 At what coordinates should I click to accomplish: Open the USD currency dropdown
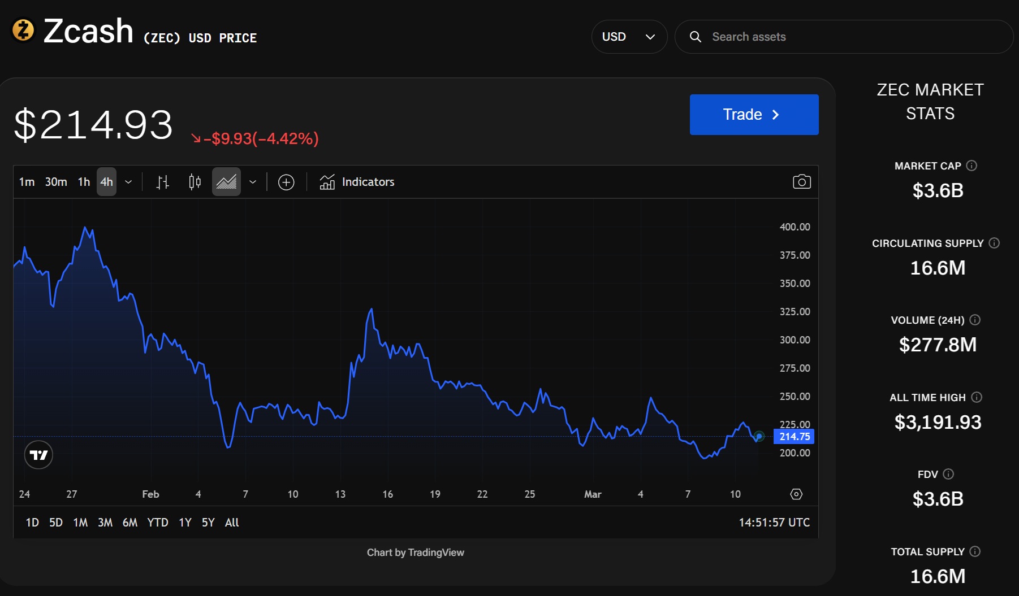point(629,37)
